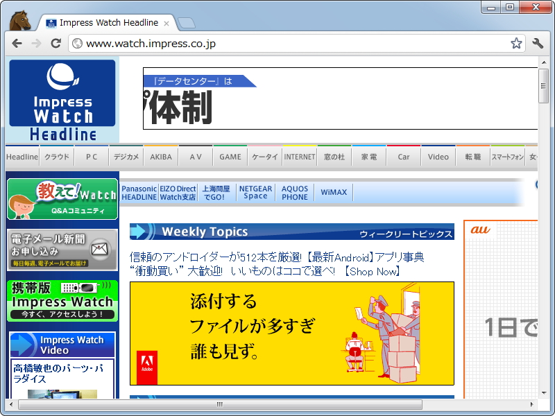This screenshot has width=555, height=416.
Task: Switch to the 窓の杜 category tab
Action: (x=334, y=157)
